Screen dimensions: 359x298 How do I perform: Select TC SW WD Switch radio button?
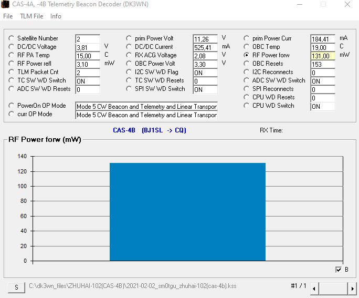(x=11, y=80)
